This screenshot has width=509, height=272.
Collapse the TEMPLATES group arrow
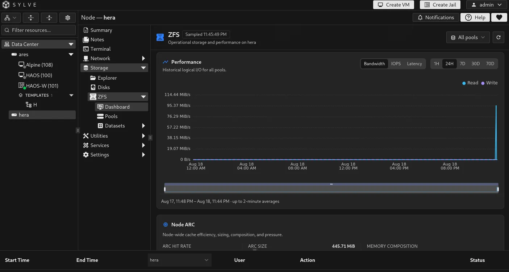tap(71, 95)
